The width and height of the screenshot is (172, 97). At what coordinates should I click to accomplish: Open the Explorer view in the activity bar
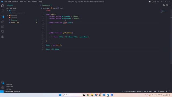point(2,6)
